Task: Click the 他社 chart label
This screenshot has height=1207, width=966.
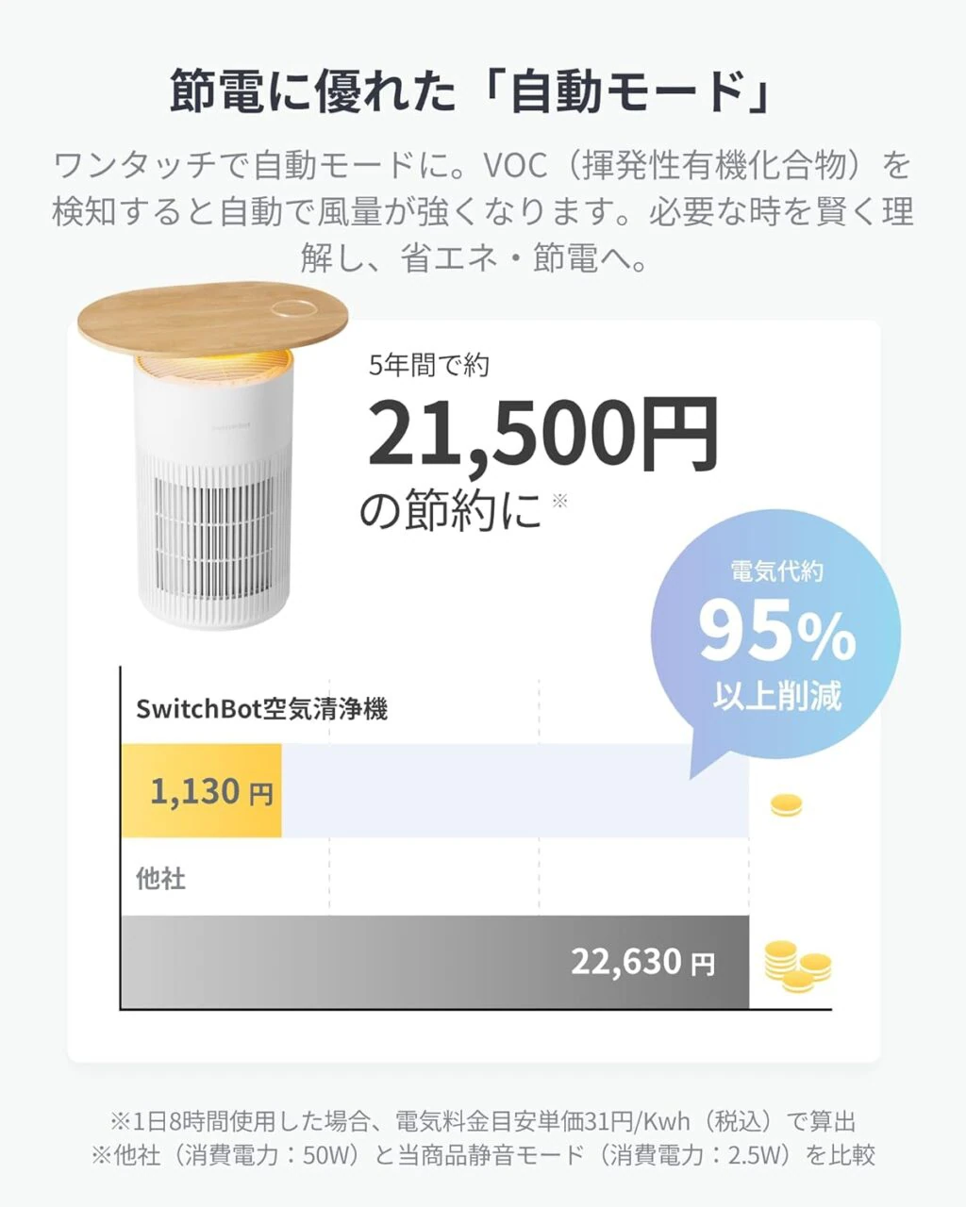Action: coord(161,879)
